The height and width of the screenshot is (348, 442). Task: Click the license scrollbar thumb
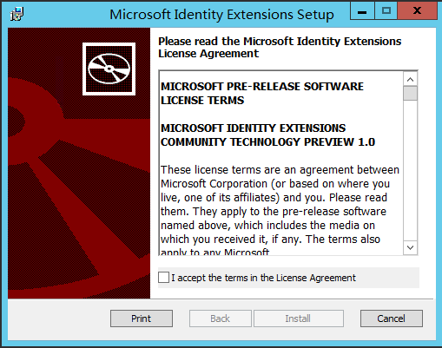click(x=410, y=94)
